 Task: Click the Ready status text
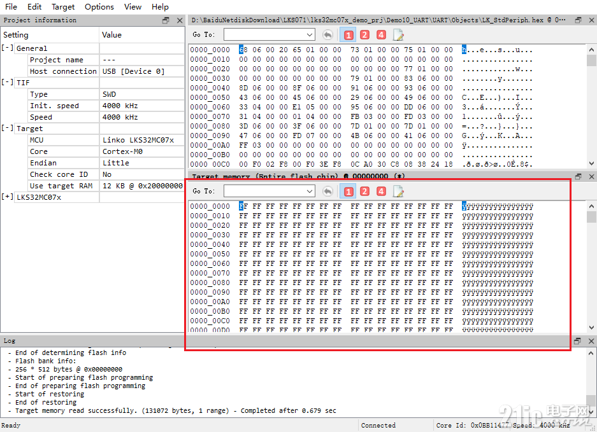pyautogui.click(x=11, y=426)
